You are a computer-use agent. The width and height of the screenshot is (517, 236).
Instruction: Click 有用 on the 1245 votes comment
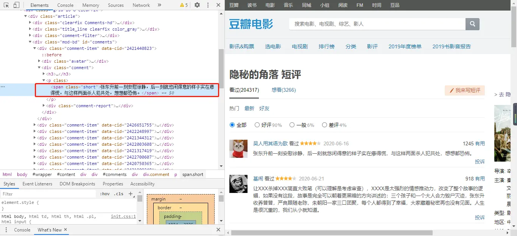coord(480,143)
